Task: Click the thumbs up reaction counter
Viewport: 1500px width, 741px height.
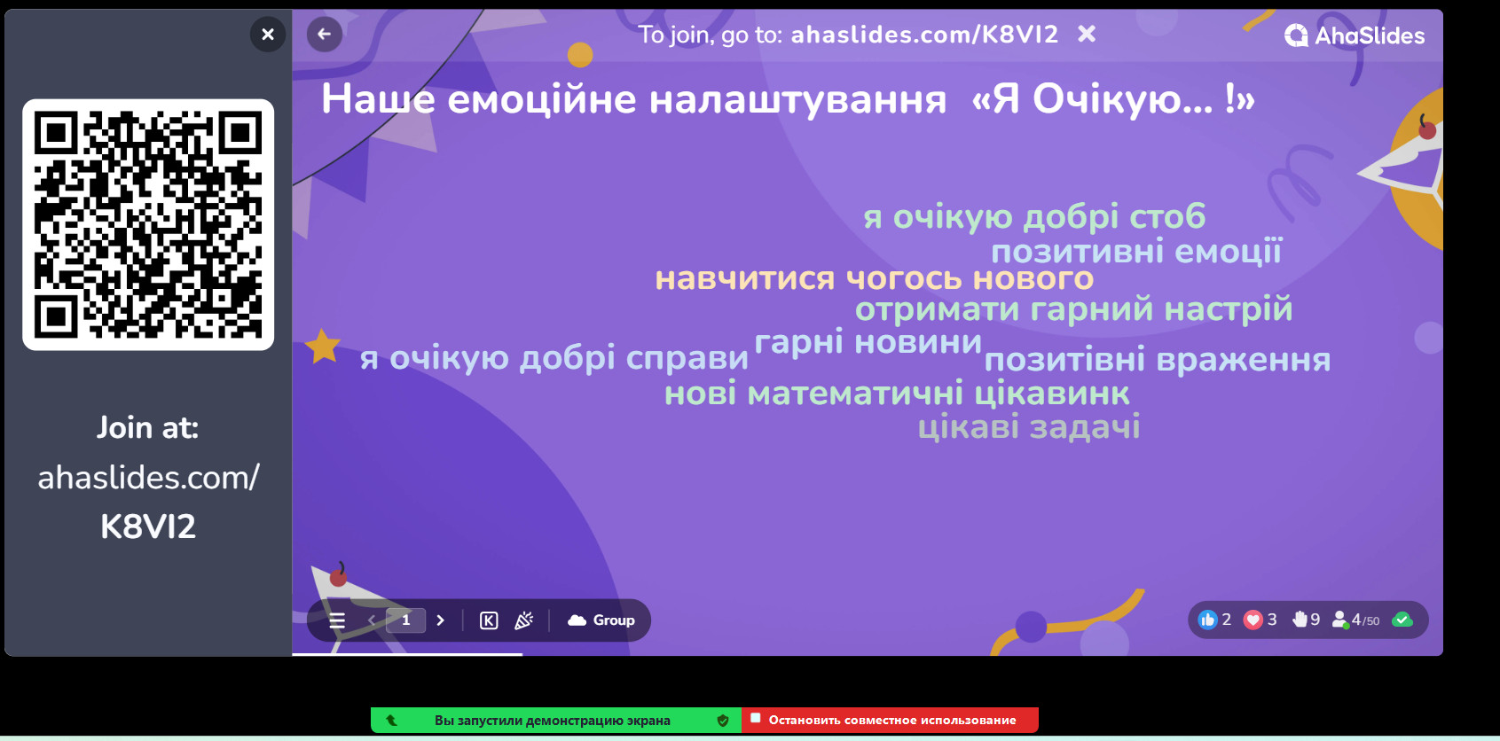Action: (1214, 620)
